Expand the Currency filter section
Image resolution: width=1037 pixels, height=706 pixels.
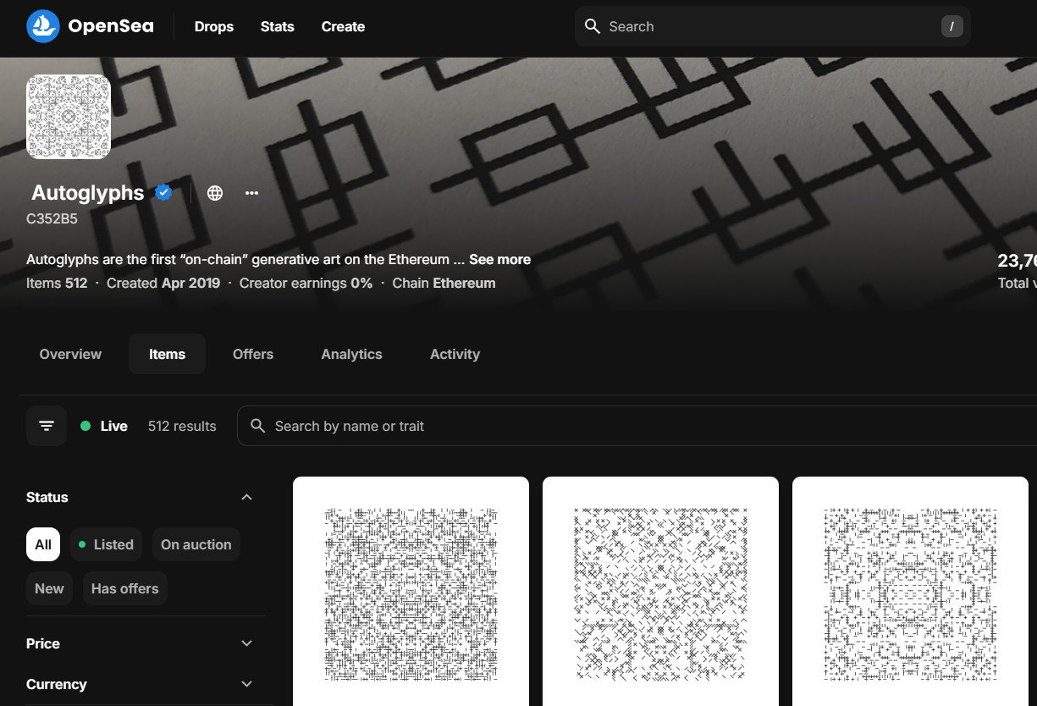click(x=141, y=684)
